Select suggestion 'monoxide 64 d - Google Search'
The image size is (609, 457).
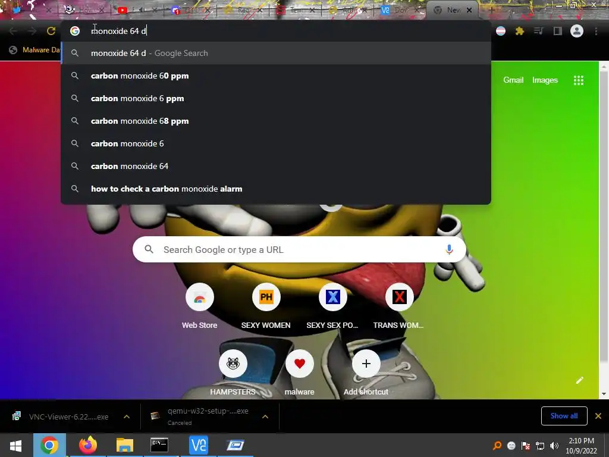tap(276, 53)
